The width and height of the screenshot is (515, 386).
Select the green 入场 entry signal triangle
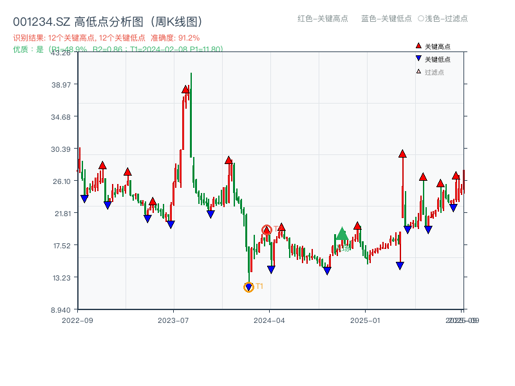tap(342, 235)
